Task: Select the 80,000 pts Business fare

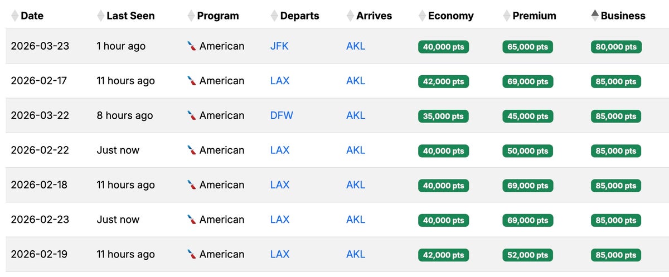Action: [x=616, y=47]
